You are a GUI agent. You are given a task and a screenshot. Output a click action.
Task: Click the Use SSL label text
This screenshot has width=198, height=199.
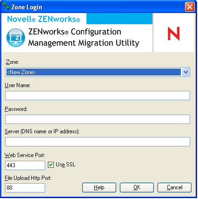tap(66, 165)
